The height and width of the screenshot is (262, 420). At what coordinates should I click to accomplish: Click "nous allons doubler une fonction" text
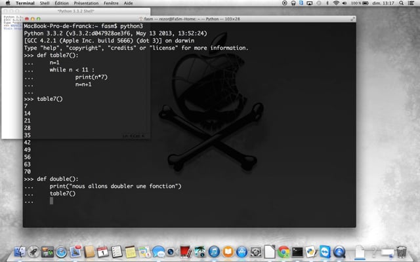pos(123,186)
